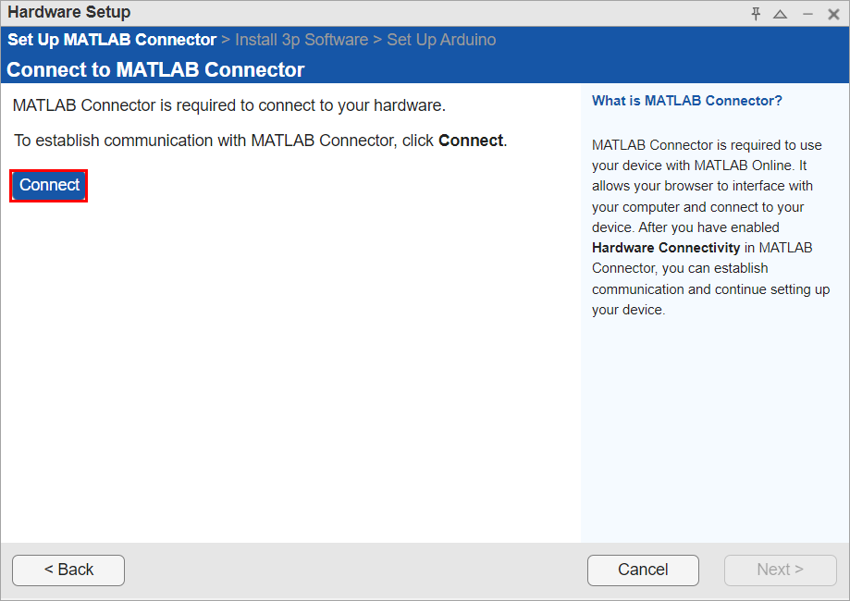Click the triangle collapse icon in title bar
850x601 pixels.
tap(780, 14)
